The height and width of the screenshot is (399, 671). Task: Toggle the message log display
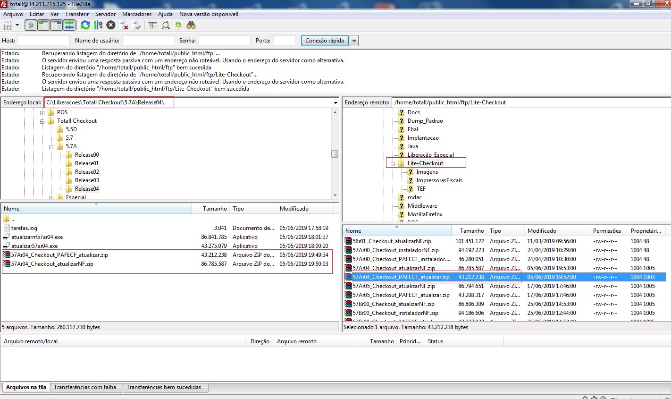pyautogui.click(x=31, y=25)
